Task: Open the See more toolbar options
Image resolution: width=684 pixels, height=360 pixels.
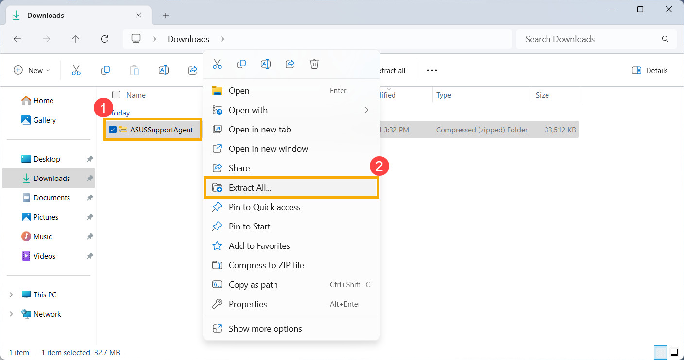Action: pyautogui.click(x=432, y=70)
